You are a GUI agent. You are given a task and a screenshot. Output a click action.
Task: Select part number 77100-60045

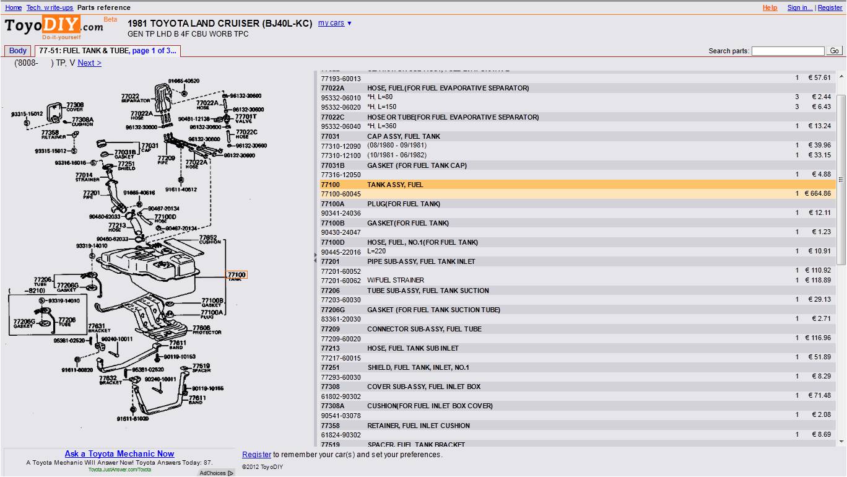click(x=341, y=194)
